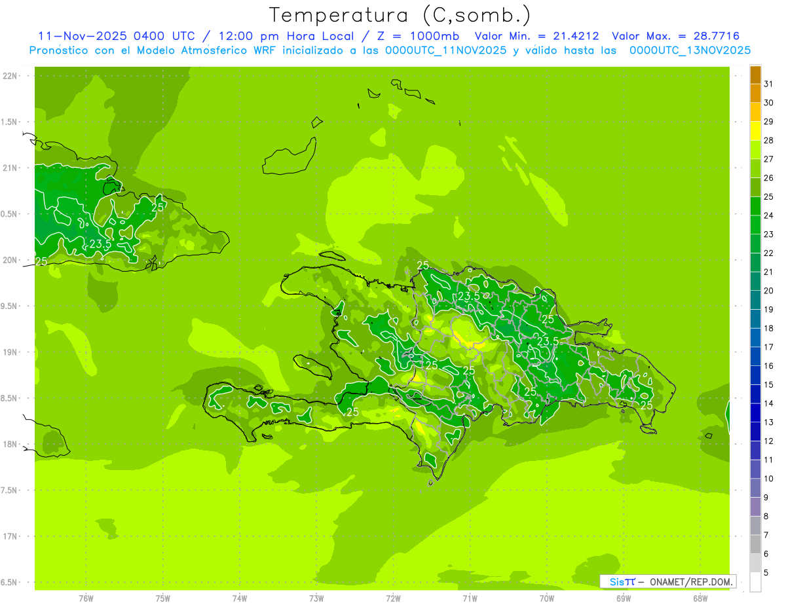Click the 76W longitude axis label

[x=86, y=598]
